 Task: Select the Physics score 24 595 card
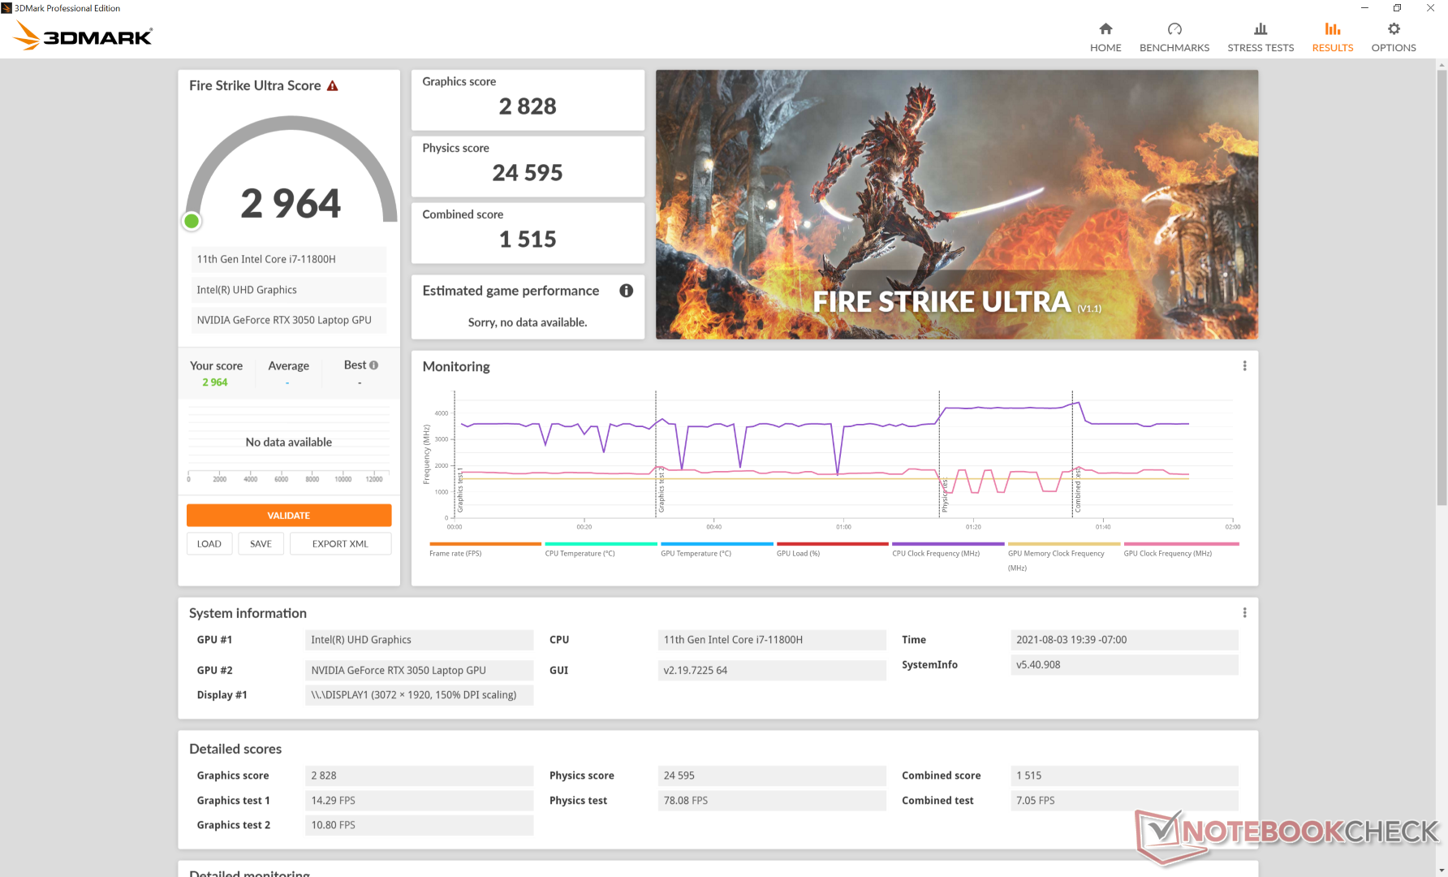tap(528, 166)
